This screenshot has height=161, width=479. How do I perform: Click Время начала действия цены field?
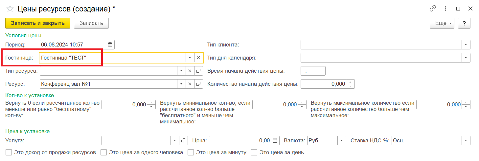[x=313, y=71]
